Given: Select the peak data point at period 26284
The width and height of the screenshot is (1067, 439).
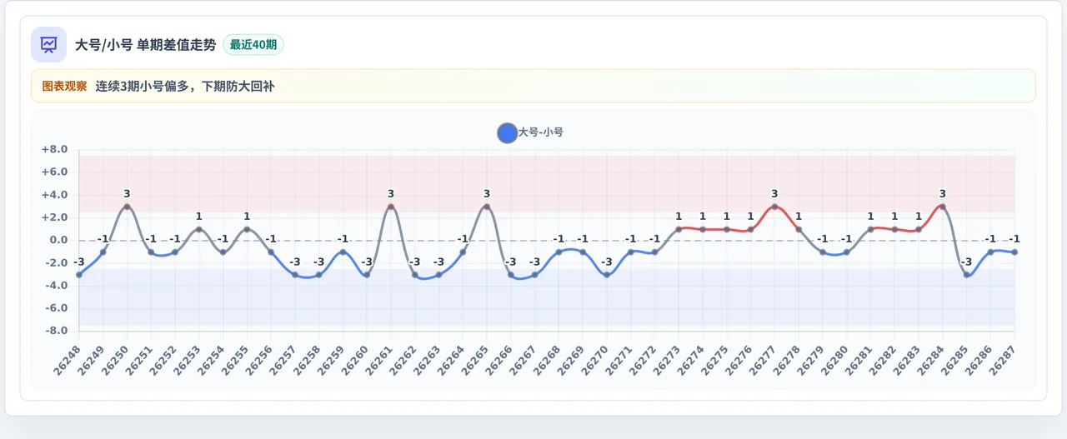Looking at the screenshot, I should [x=943, y=207].
